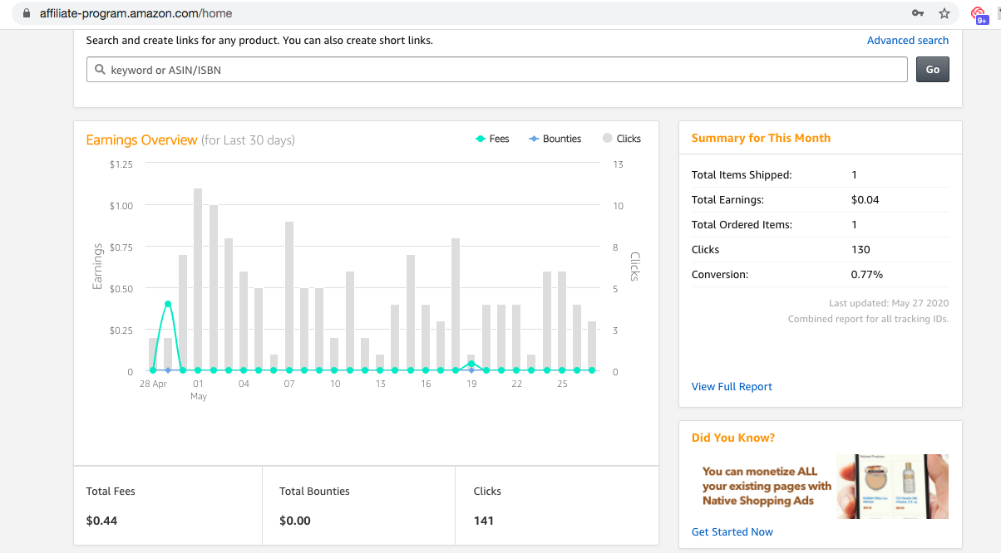The image size is (1001, 553).
Task: Click the magnifier icon in the product search box
Action: (101, 70)
